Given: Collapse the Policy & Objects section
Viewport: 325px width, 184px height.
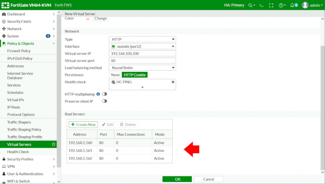Looking at the screenshot, I should point(54,44).
